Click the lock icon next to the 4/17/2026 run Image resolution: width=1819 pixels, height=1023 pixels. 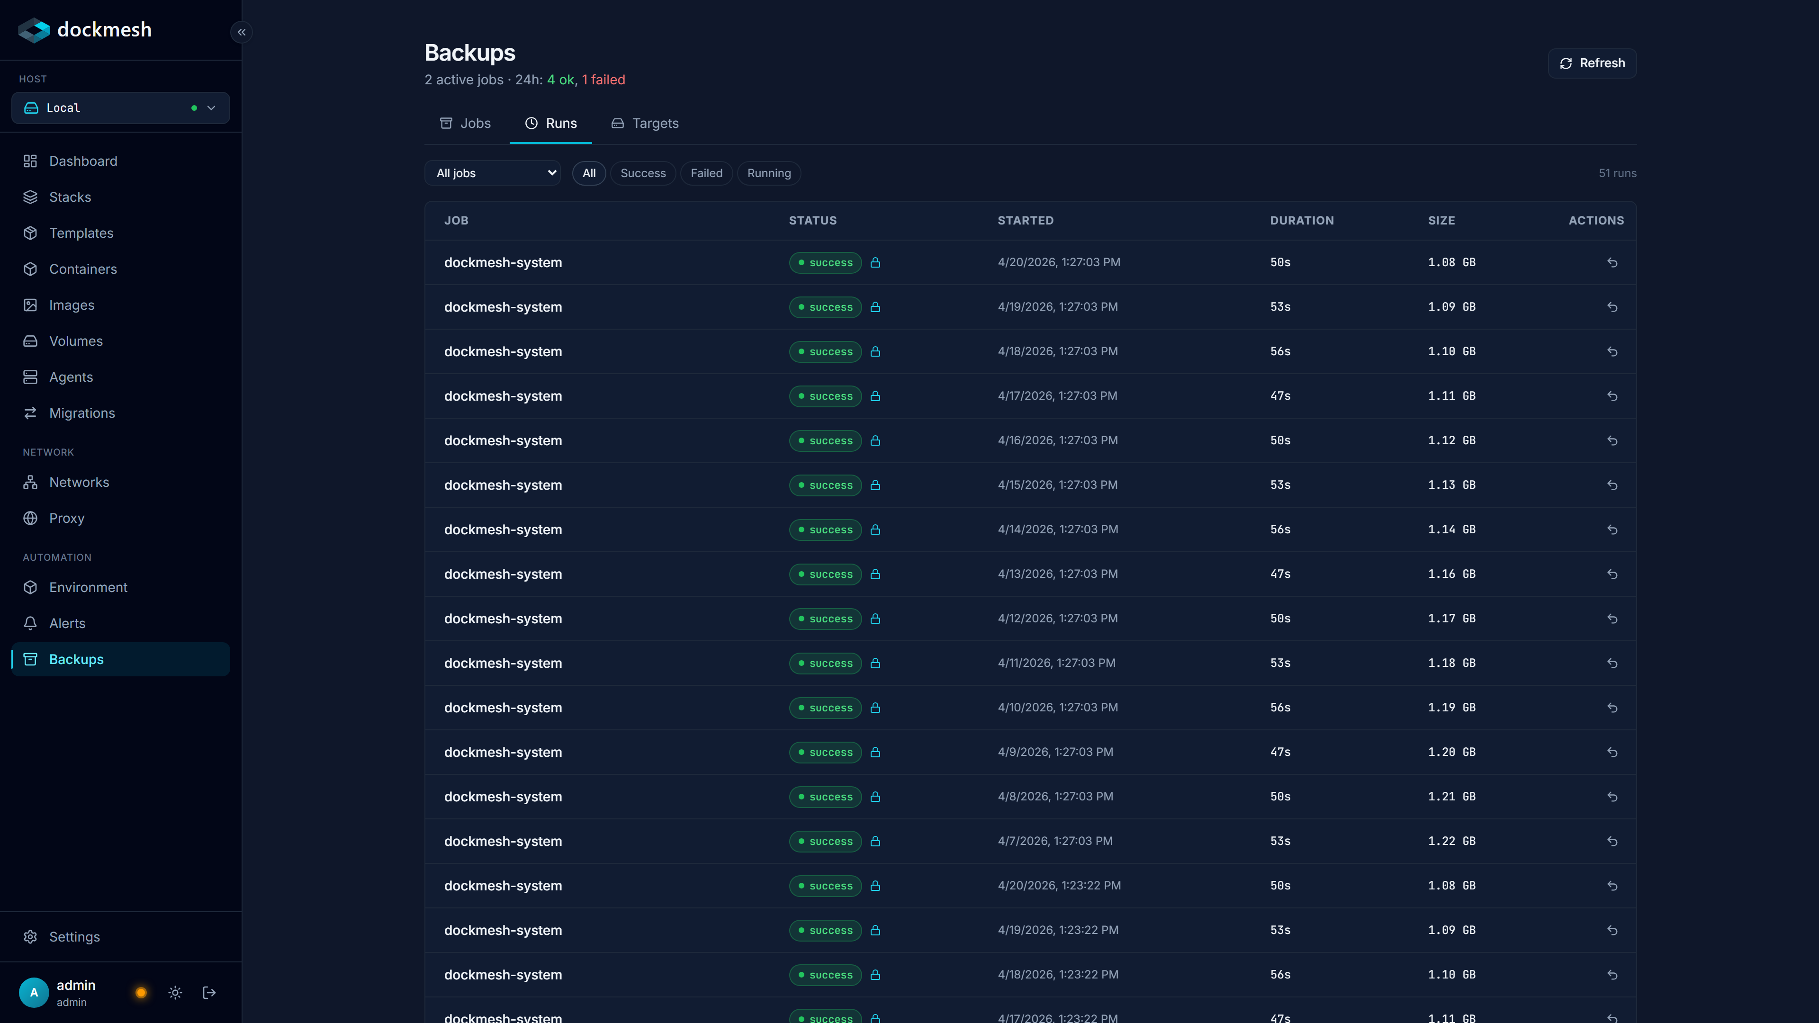(876, 396)
